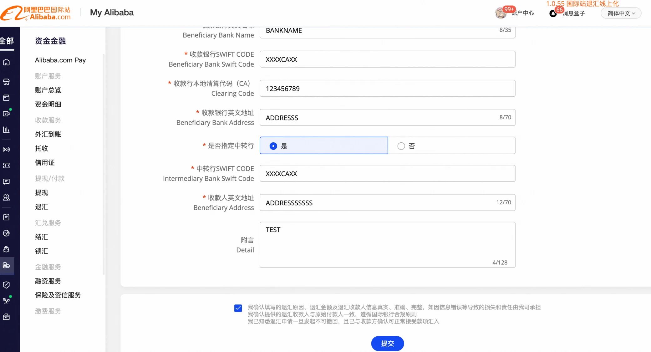Go to 账户总览 in the side menu
651x352 pixels.
48,90
